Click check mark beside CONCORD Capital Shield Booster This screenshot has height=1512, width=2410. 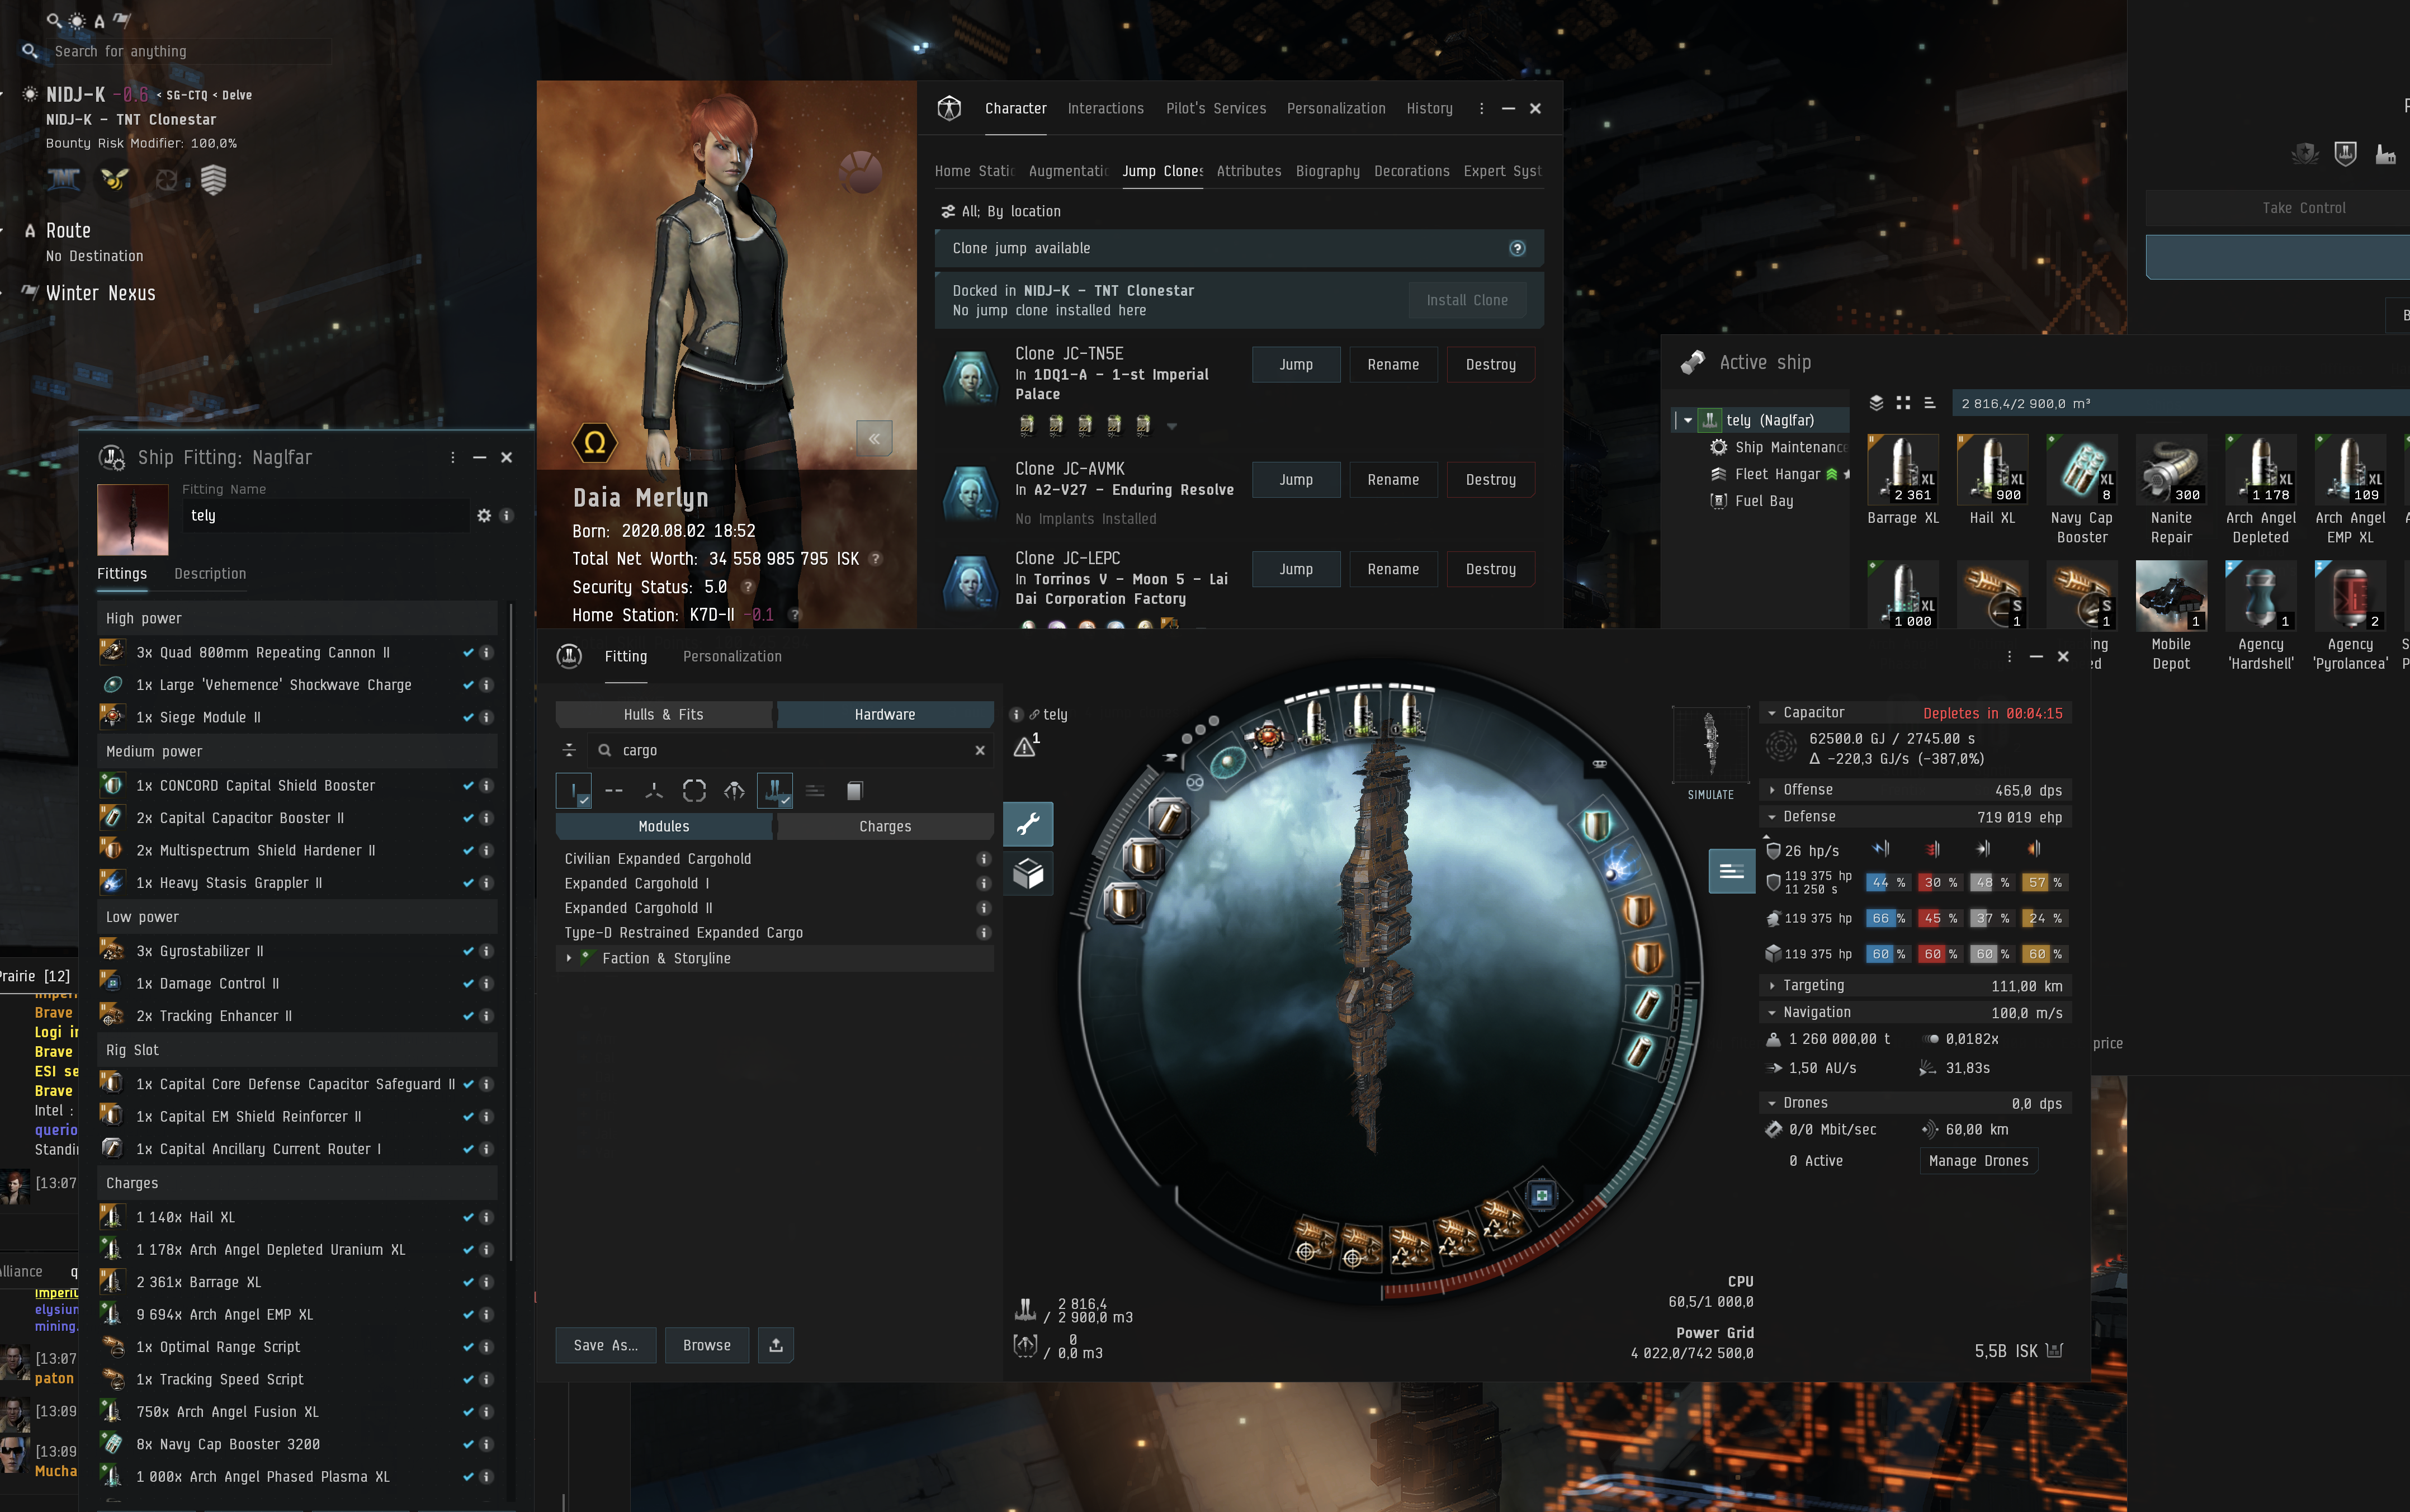(x=468, y=786)
